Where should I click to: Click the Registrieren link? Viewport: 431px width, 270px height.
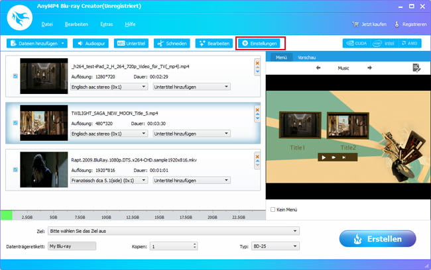coord(410,24)
